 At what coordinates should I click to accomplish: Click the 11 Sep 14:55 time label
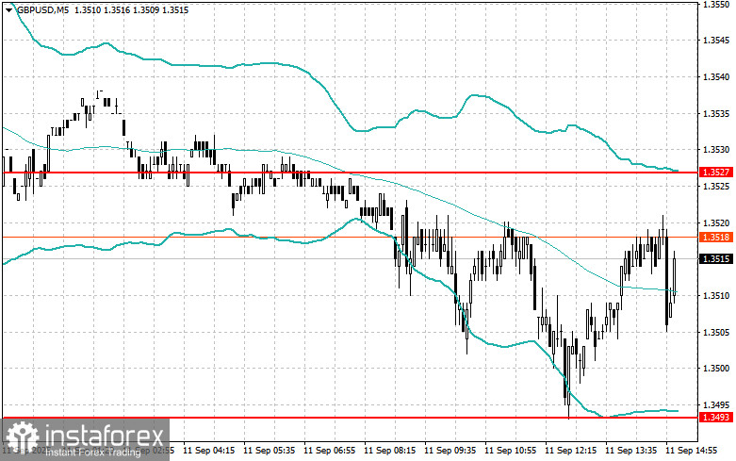(x=691, y=451)
